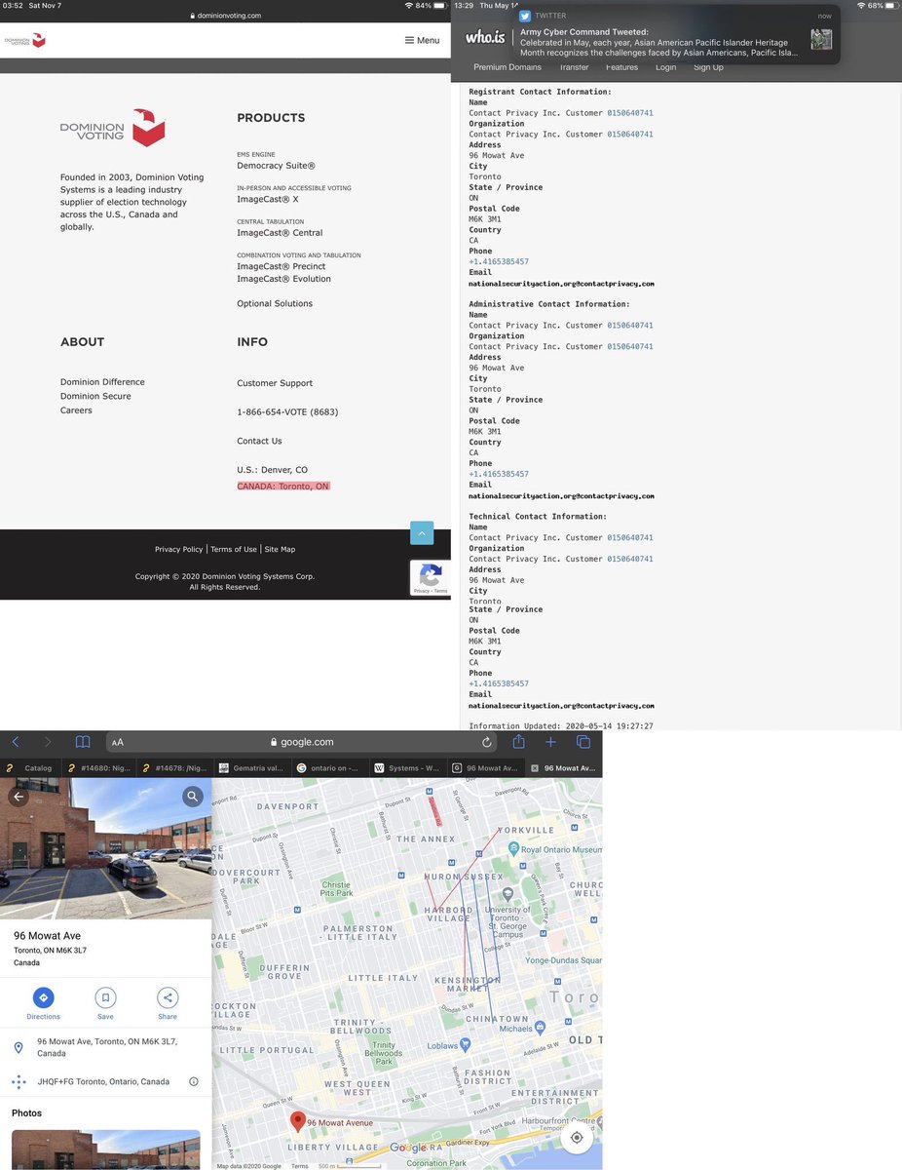Open ImageCast Precinct product link
902x1170 pixels.
[282, 266]
